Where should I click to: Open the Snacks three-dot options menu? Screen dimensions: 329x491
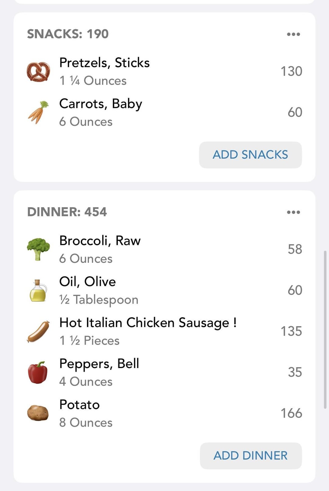[293, 34]
